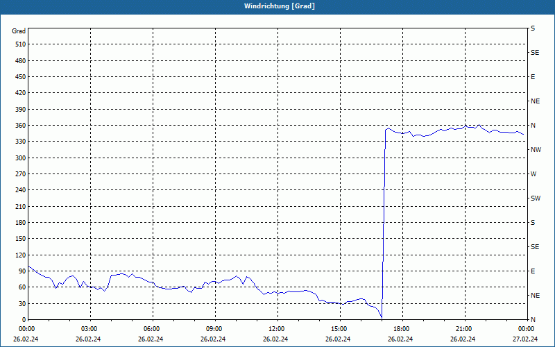The height and width of the screenshot is (347, 555).
Task: Click the 300 y-axis value
Action: point(21,158)
